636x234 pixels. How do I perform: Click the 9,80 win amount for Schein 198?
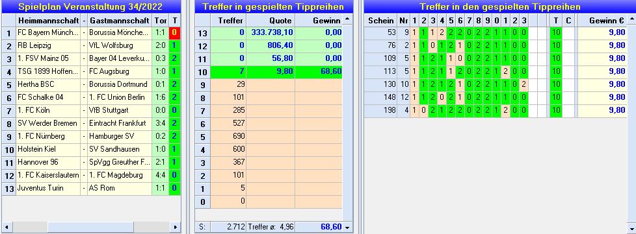[x=603, y=110]
